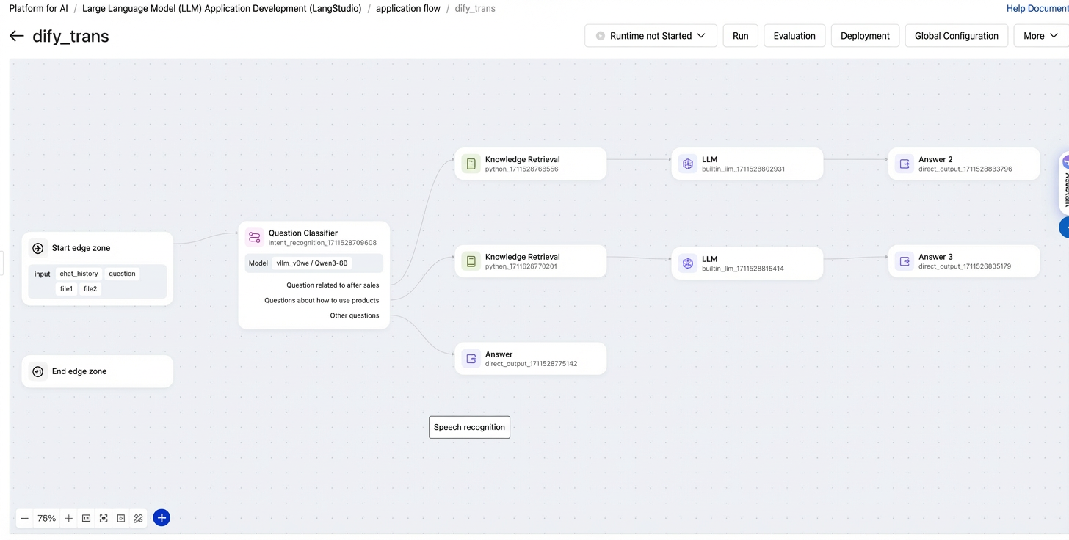1069x540 pixels.
Task: Click the top Knowledge Retrieval node icon
Action: tap(471, 164)
